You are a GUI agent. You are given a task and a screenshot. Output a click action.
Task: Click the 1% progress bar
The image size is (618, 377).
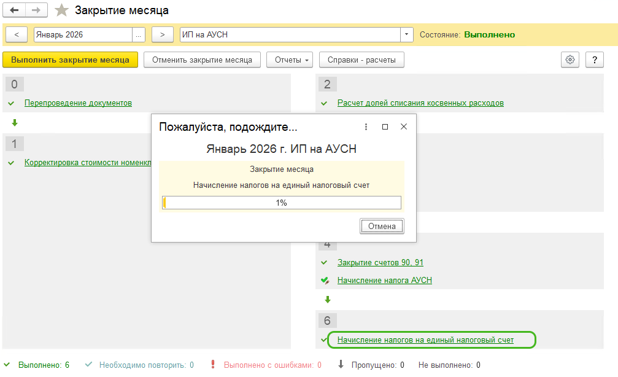point(281,203)
